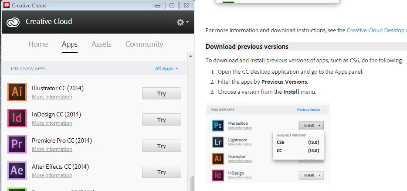Select CS6 (13.0) in the Available Versions menu
Viewport: 407px width, 191px height.
[298, 143]
